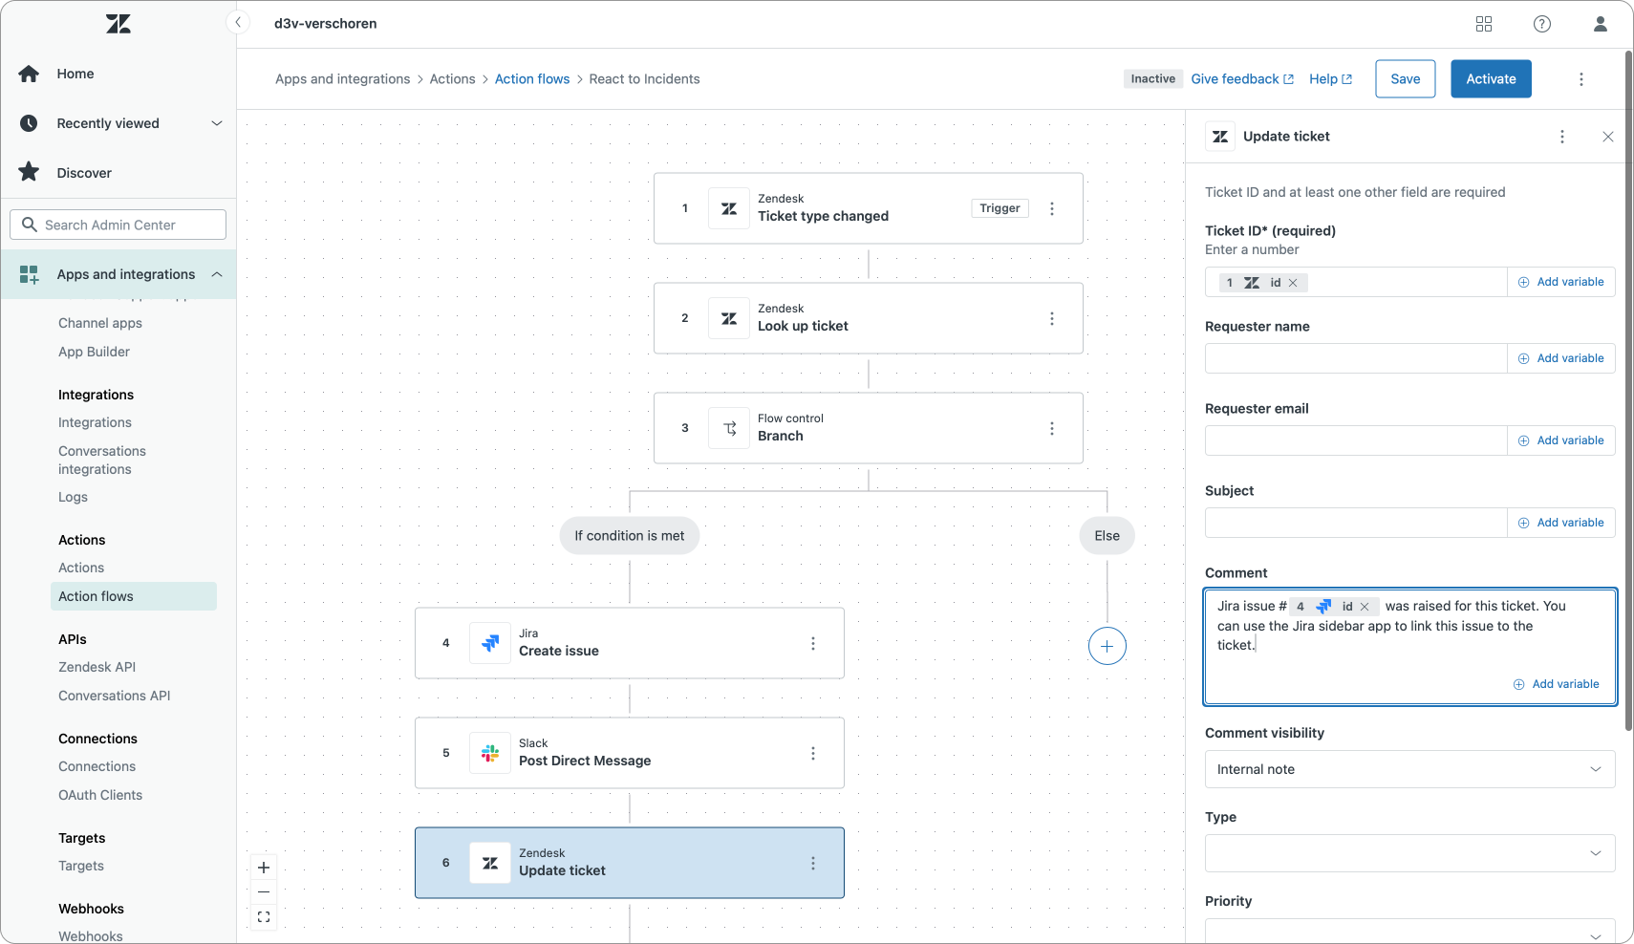Open App Builder in the sidebar
1634x944 pixels.
point(95,352)
